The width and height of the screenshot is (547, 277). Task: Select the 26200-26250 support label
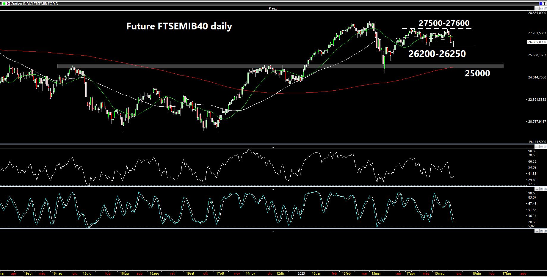pos(437,53)
